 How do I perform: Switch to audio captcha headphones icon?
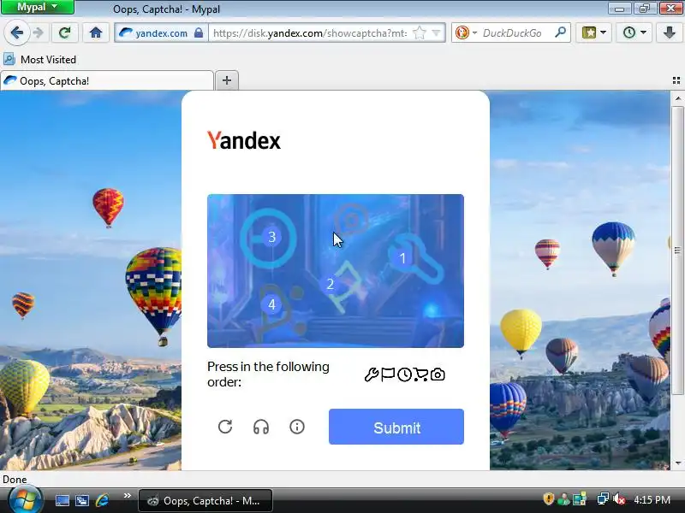(261, 427)
